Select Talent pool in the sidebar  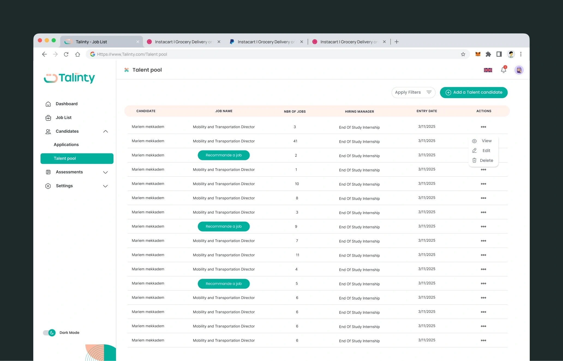[77, 158]
